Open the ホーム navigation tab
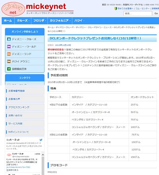 [8, 21]
